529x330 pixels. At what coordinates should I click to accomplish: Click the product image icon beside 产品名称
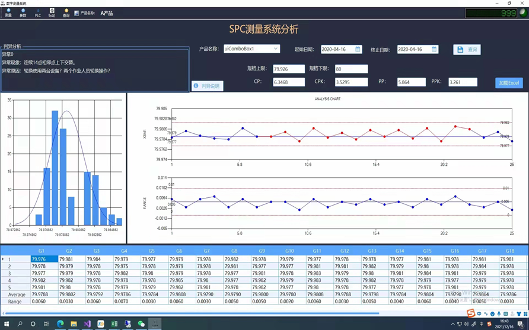coord(77,13)
